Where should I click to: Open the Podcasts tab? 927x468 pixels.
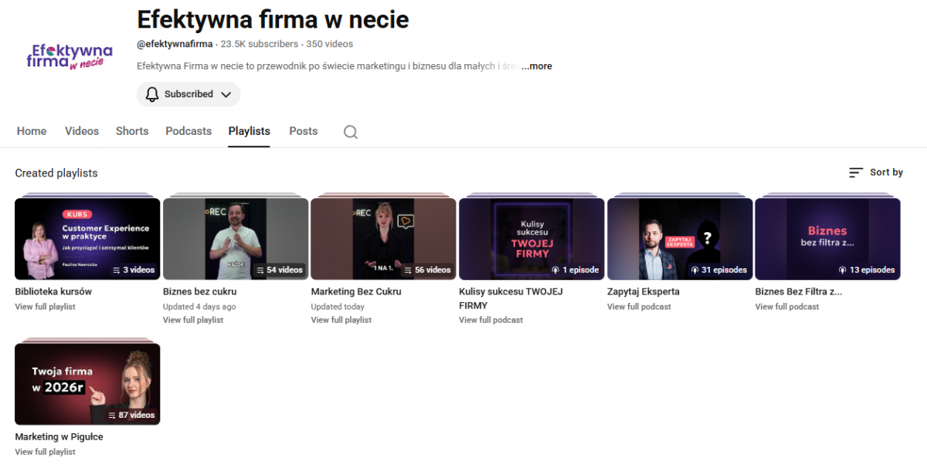188,131
